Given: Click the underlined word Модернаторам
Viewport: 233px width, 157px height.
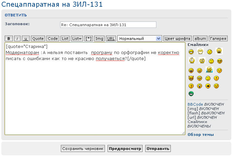Looking at the screenshot, I should pos(22,53).
